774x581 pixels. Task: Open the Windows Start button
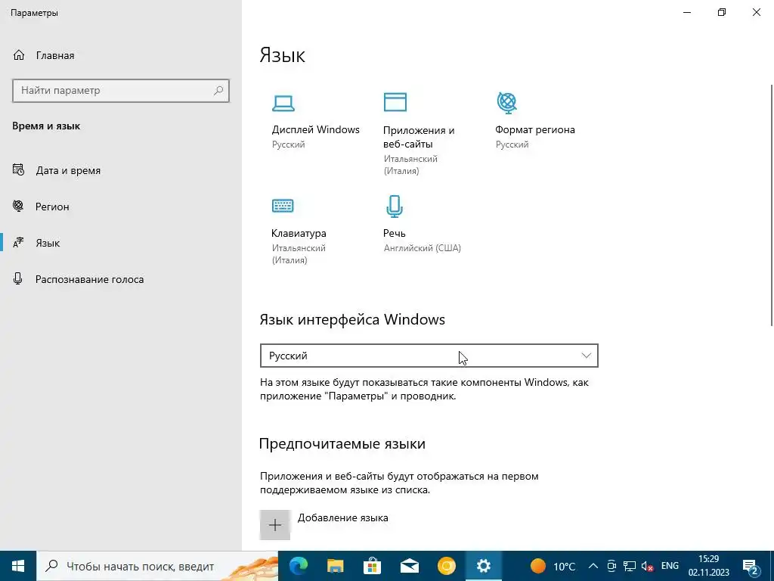[18, 566]
